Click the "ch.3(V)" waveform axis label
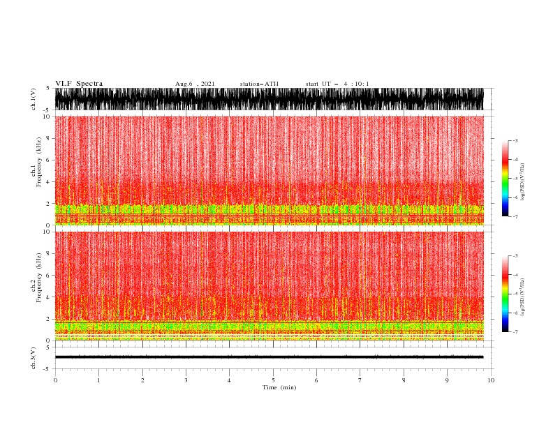Image resolution: width=553 pixels, height=427 pixels. tap(34, 358)
